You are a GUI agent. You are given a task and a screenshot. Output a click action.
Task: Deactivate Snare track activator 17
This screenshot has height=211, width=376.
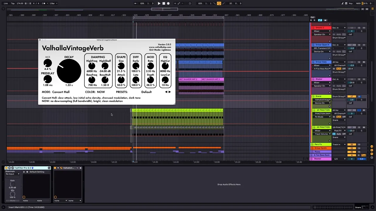[x=352, y=96]
